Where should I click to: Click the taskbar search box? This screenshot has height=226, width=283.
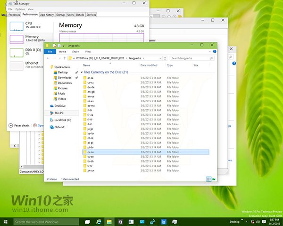pos(46,222)
